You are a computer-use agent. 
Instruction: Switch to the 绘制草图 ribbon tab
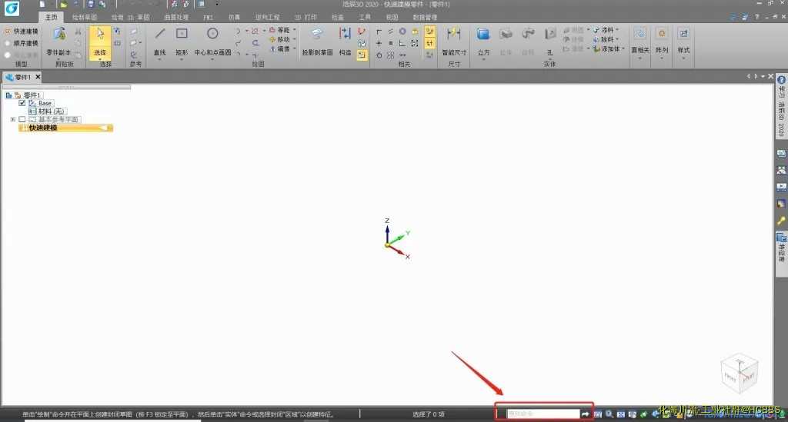coord(85,17)
